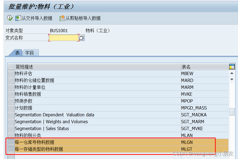This screenshot has width=238, height=159.
Task: Click the 每一存储类型的物料数据 cell
Action: [x=98, y=149]
